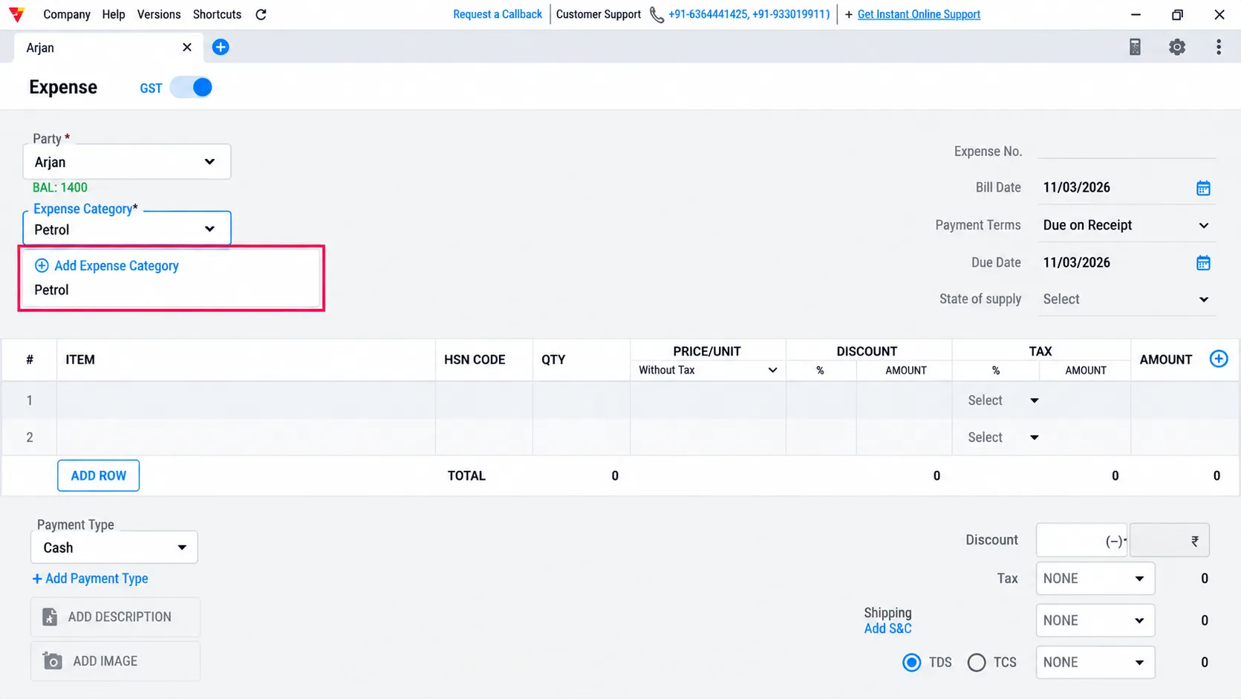Open row 1 tax Select dropdown
Screen dimensions: 1241x699
[1003, 400]
